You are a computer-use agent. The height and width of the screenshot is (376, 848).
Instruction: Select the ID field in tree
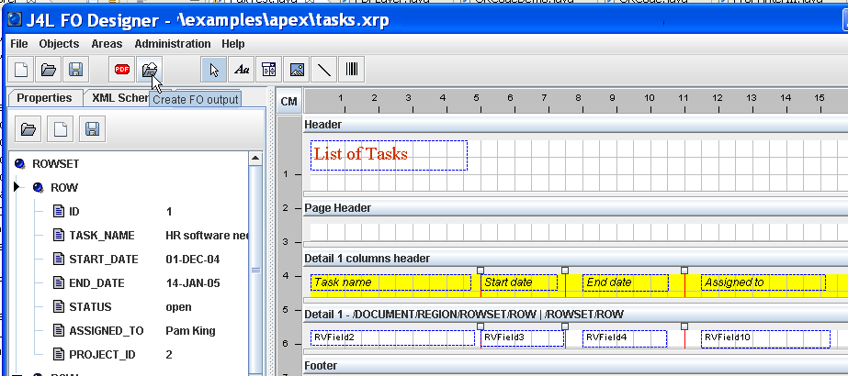click(x=74, y=212)
